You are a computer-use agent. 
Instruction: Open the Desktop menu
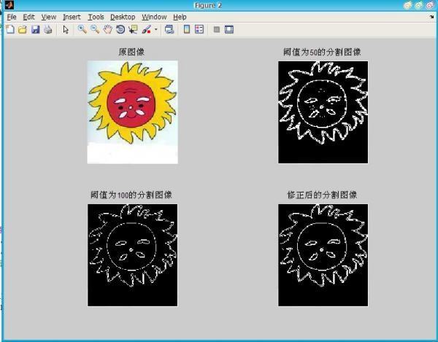123,17
